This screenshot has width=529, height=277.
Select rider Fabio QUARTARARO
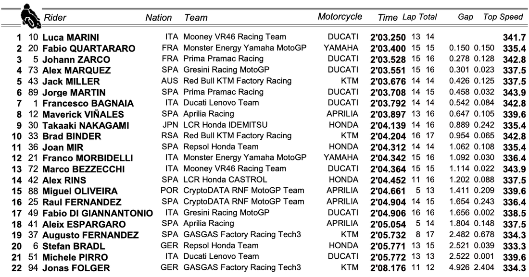(x=81, y=48)
